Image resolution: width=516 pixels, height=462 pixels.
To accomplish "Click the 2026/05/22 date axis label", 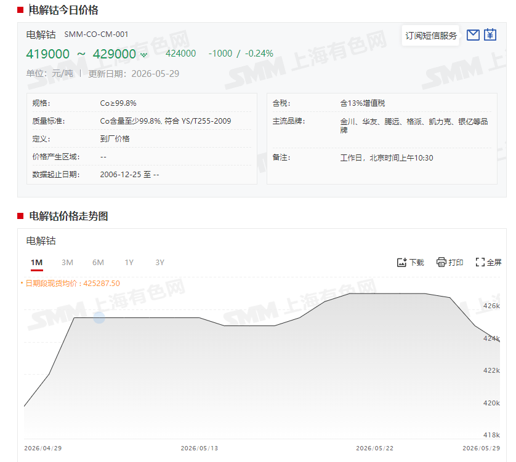I will point(374,448).
